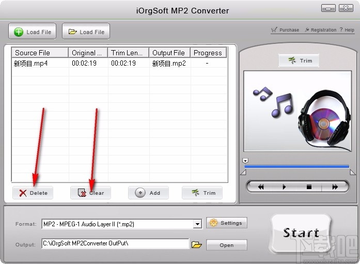Click the Add button
The width and height of the screenshot is (360, 264).
[148, 193]
